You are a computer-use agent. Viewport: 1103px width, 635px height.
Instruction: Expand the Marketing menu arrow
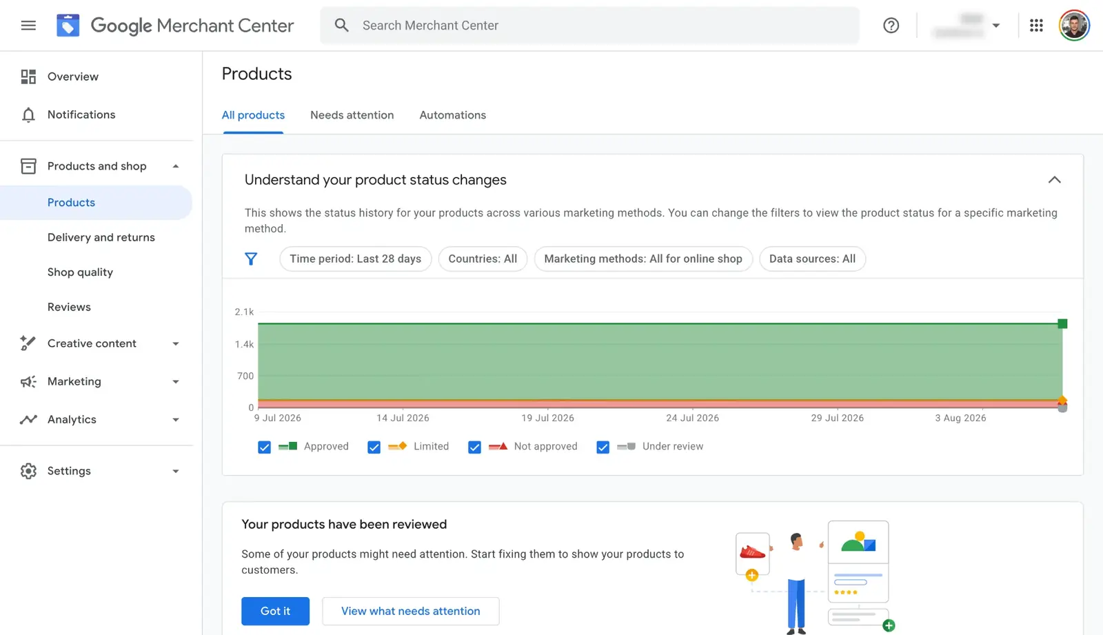176,381
